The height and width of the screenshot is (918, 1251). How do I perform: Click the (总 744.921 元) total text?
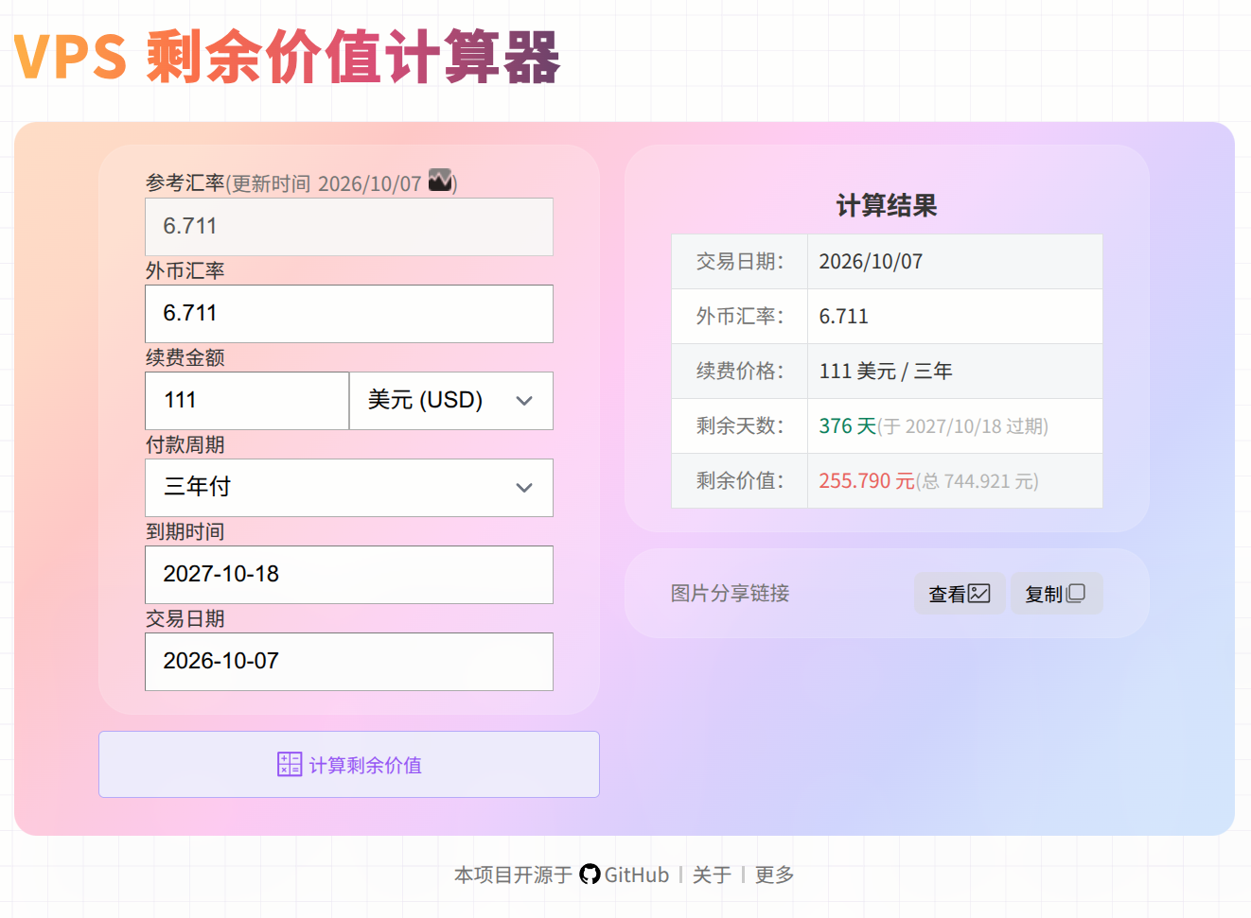pos(978,481)
